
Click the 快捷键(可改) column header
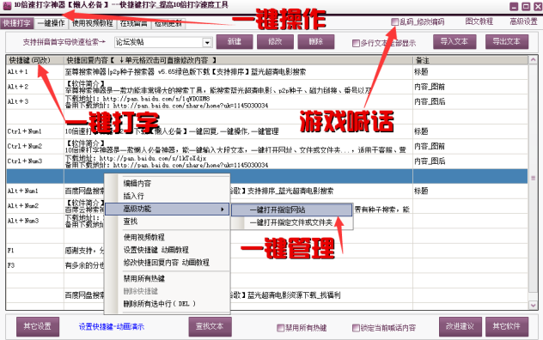[x=34, y=60]
